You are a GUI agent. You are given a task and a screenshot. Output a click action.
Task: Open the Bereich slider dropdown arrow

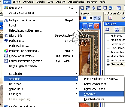click(x=99, y=18)
